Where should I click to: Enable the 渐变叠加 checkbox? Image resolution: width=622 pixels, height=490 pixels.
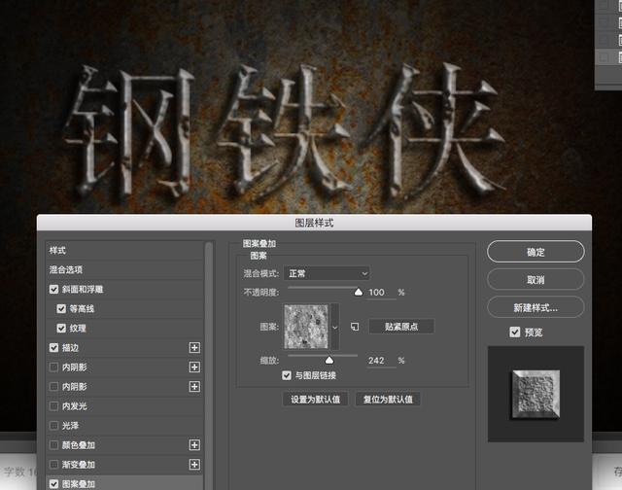tap(54, 465)
